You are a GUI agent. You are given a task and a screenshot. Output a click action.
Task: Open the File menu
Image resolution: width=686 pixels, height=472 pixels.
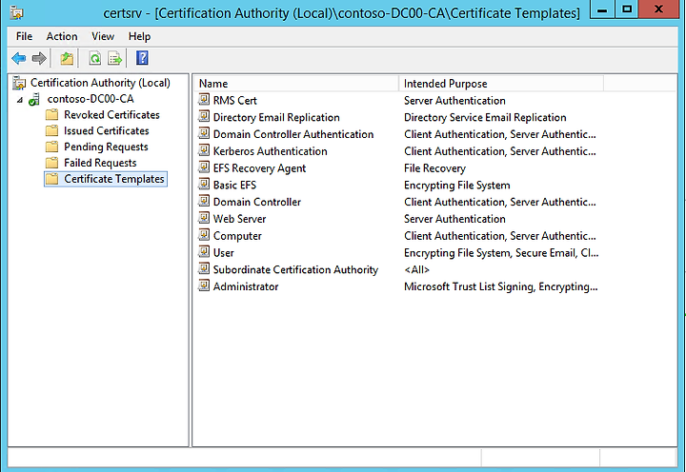coord(24,36)
